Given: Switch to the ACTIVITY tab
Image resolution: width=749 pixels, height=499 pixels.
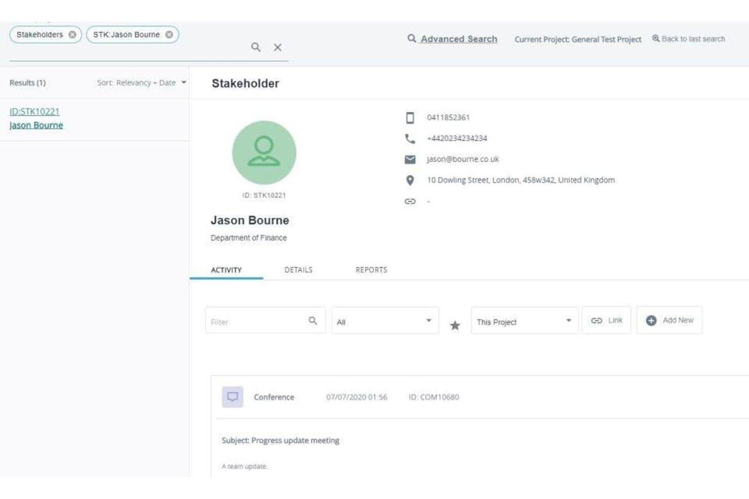Looking at the screenshot, I should [x=226, y=270].
